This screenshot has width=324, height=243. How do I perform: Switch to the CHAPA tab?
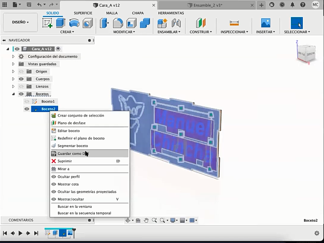click(138, 13)
